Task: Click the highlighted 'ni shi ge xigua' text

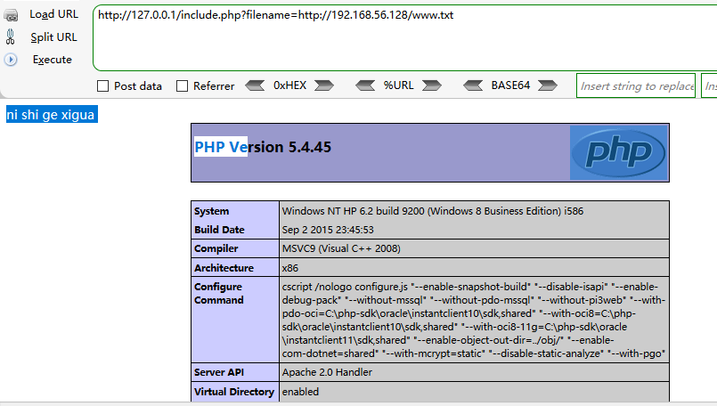Action: [52, 114]
